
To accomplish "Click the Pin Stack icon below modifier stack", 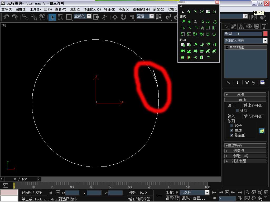I will (228, 83).
